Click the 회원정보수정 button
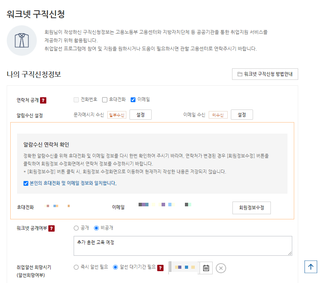Viewport: 335px width, 283px height. click(251, 208)
